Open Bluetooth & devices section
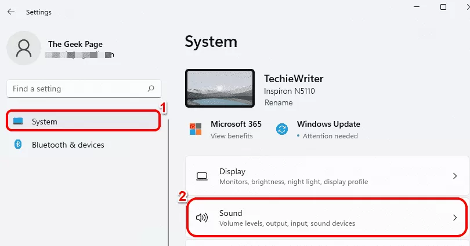 [x=84, y=145]
